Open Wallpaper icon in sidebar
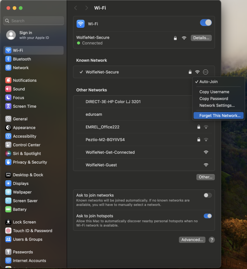 [x=8, y=192]
